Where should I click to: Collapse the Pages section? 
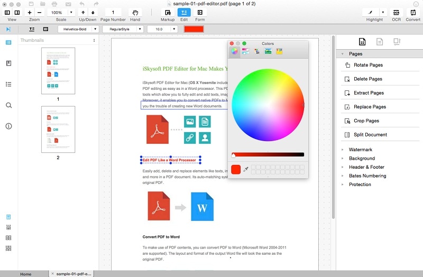coord(342,54)
